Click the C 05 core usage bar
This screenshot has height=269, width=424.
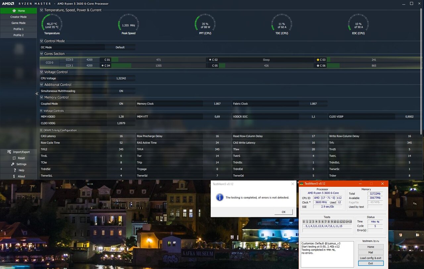(266, 66)
